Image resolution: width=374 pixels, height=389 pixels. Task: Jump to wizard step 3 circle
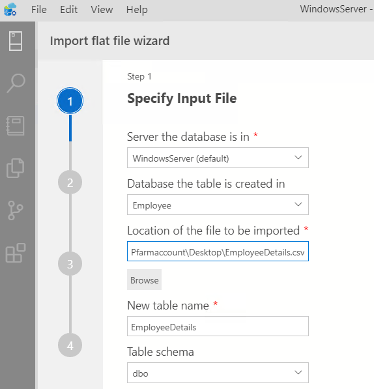pos(70,264)
